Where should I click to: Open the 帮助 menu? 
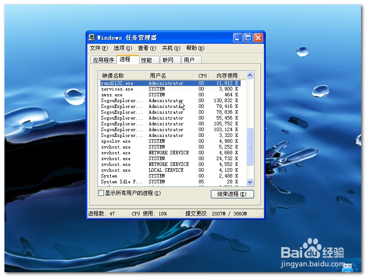[195, 48]
